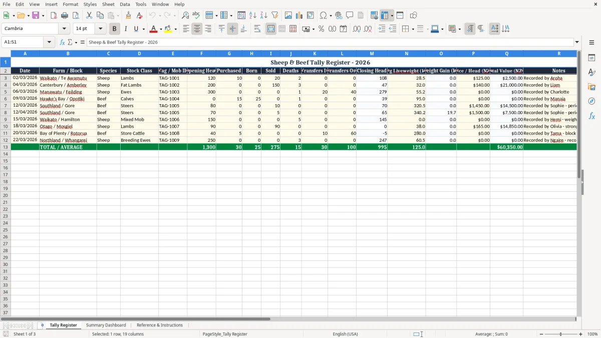Open Print Preview from toolbar
This screenshot has height=338, width=601.
pyautogui.click(x=76, y=16)
